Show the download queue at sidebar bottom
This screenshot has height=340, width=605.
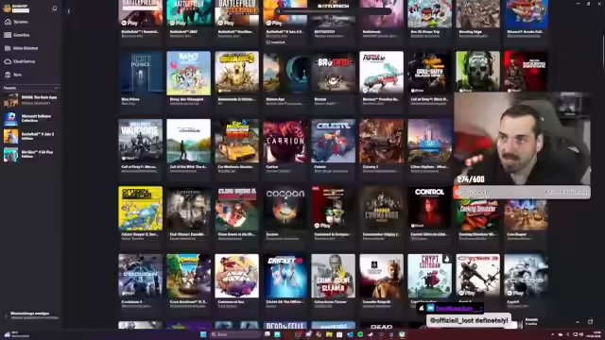click(31, 315)
